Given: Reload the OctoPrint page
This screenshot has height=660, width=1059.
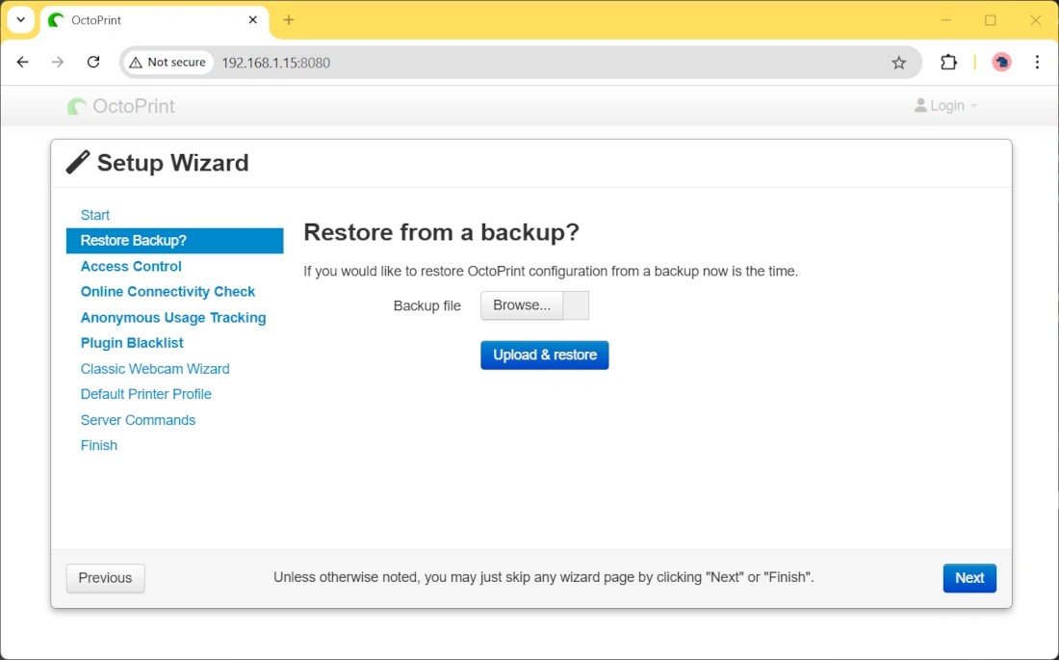Looking at the screenshot, I should (93, 63).
